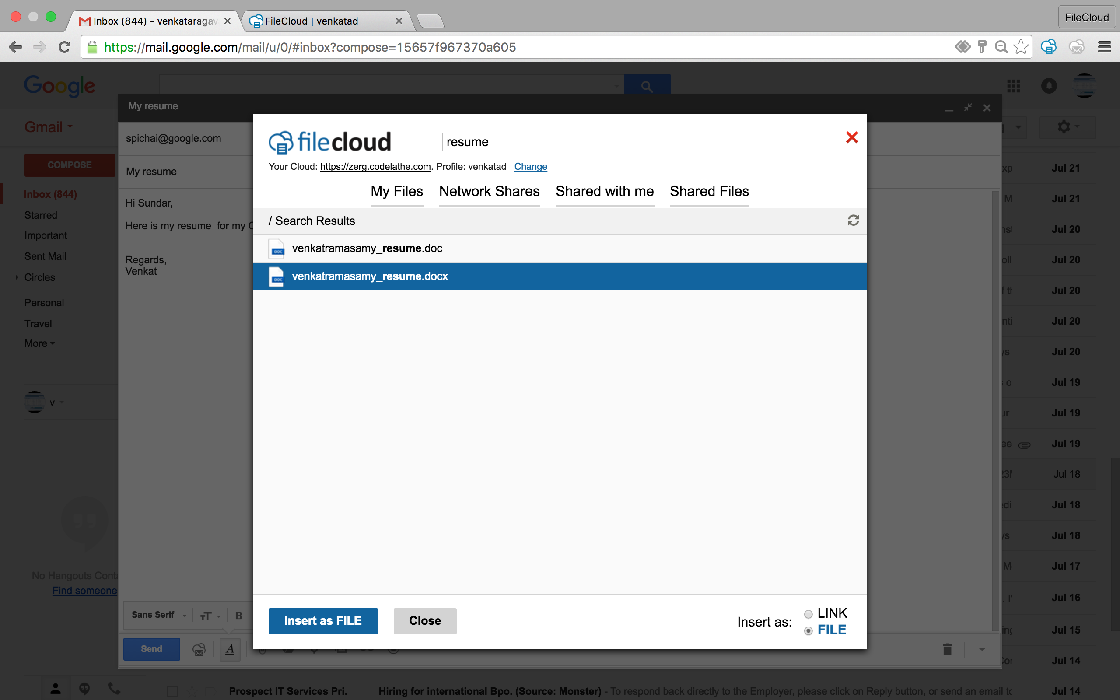Click the Hangouts phone calls icon

tap(113, 689)
